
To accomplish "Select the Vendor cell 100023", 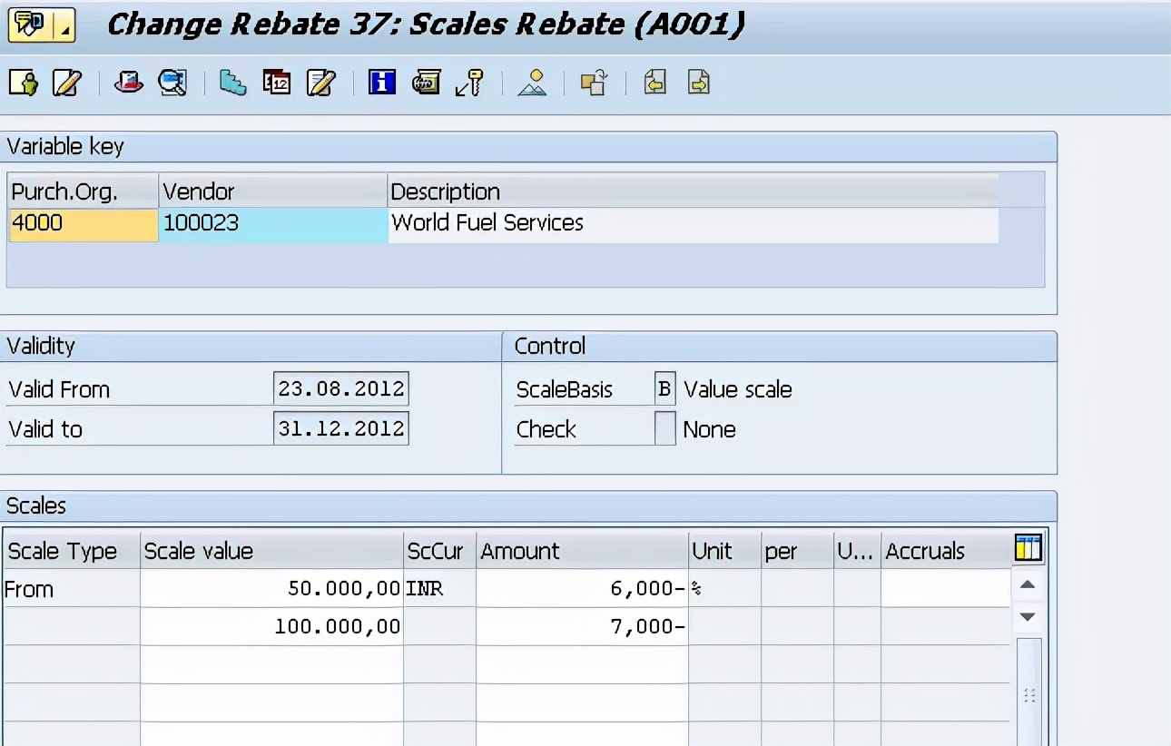I will [273, 224].
